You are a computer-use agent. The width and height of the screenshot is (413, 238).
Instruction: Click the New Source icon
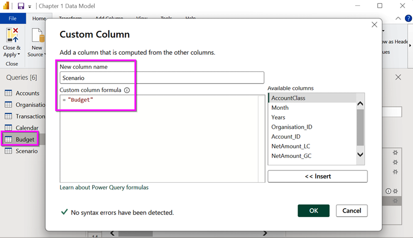[x=37, y=36]
